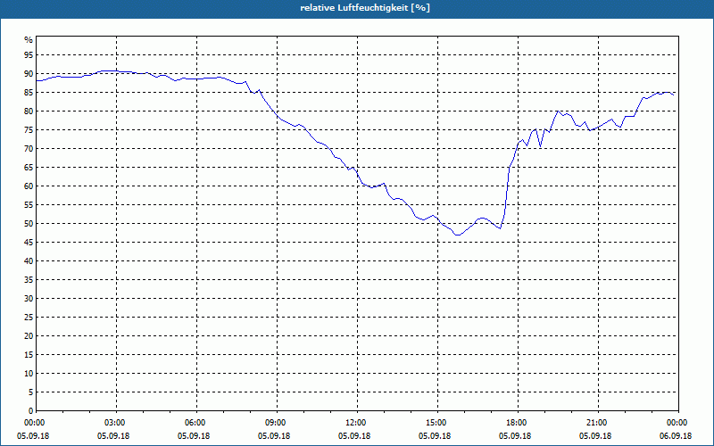This screenshot has height=446, width=714.
Task: Click the y-axis value '20'
Action: 29,336
